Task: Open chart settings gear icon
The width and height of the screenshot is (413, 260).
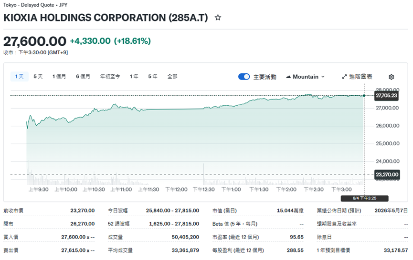Action: pos(392,77)
